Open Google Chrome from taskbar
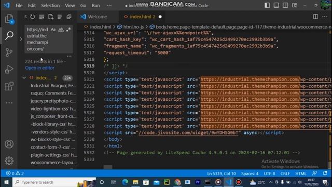332x187 pixels. (x=177, y=182)
